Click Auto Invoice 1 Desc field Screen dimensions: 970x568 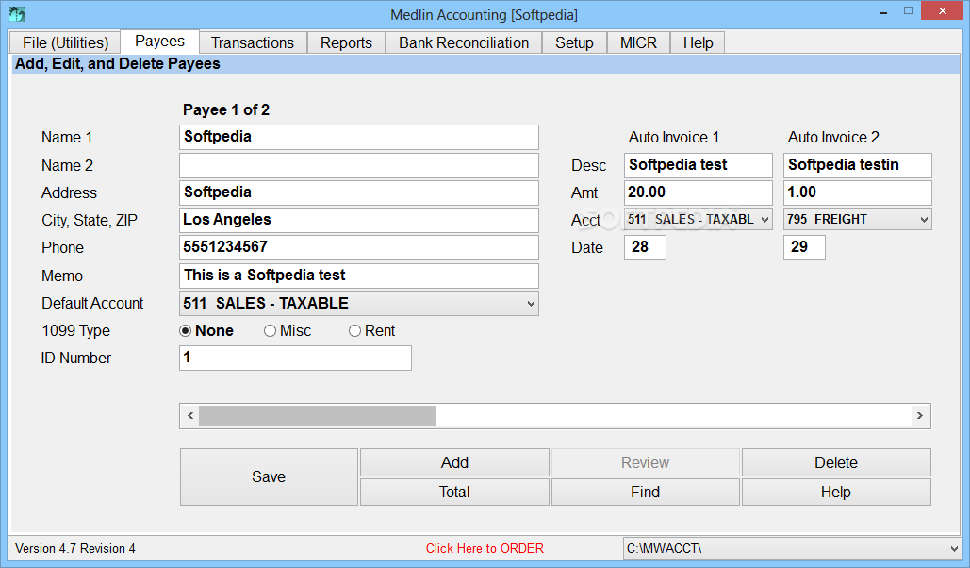click(x=698, y=165)
